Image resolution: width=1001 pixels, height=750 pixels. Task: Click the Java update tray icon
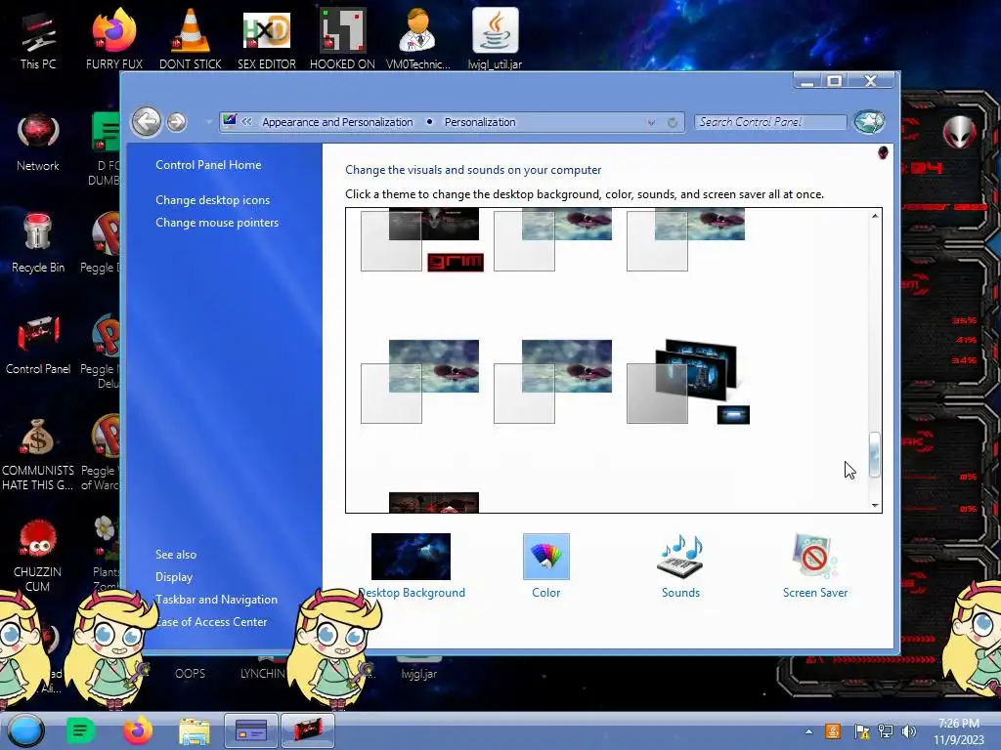(833, 731)
